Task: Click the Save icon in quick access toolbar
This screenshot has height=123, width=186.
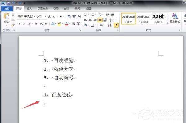Action: [8, 3]
